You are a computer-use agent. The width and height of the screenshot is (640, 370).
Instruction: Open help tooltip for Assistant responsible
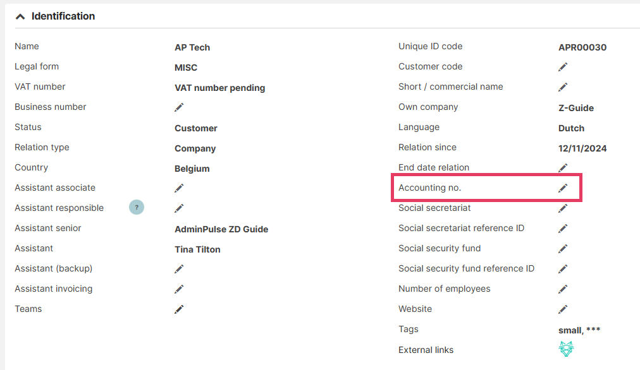click(x=137, y=207)
